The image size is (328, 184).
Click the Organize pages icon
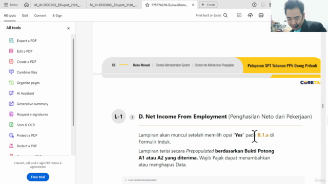pyautogui.click(x=11, y=83)
